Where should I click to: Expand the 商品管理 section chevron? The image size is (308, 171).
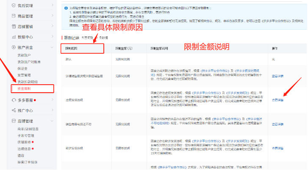(x=52, y=16)
